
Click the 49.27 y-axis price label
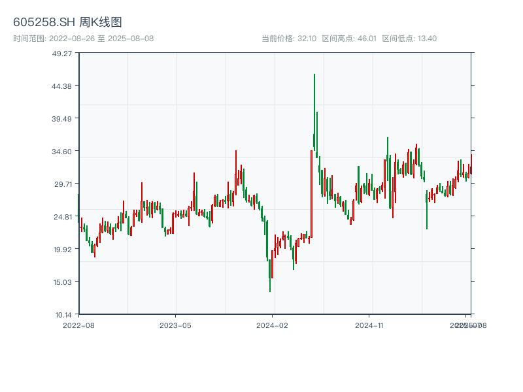coord(63,54)
